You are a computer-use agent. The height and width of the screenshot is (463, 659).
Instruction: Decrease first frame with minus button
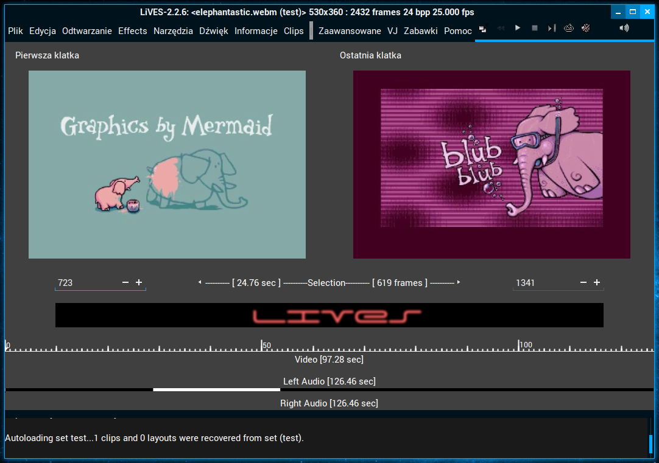pos(125,282)
